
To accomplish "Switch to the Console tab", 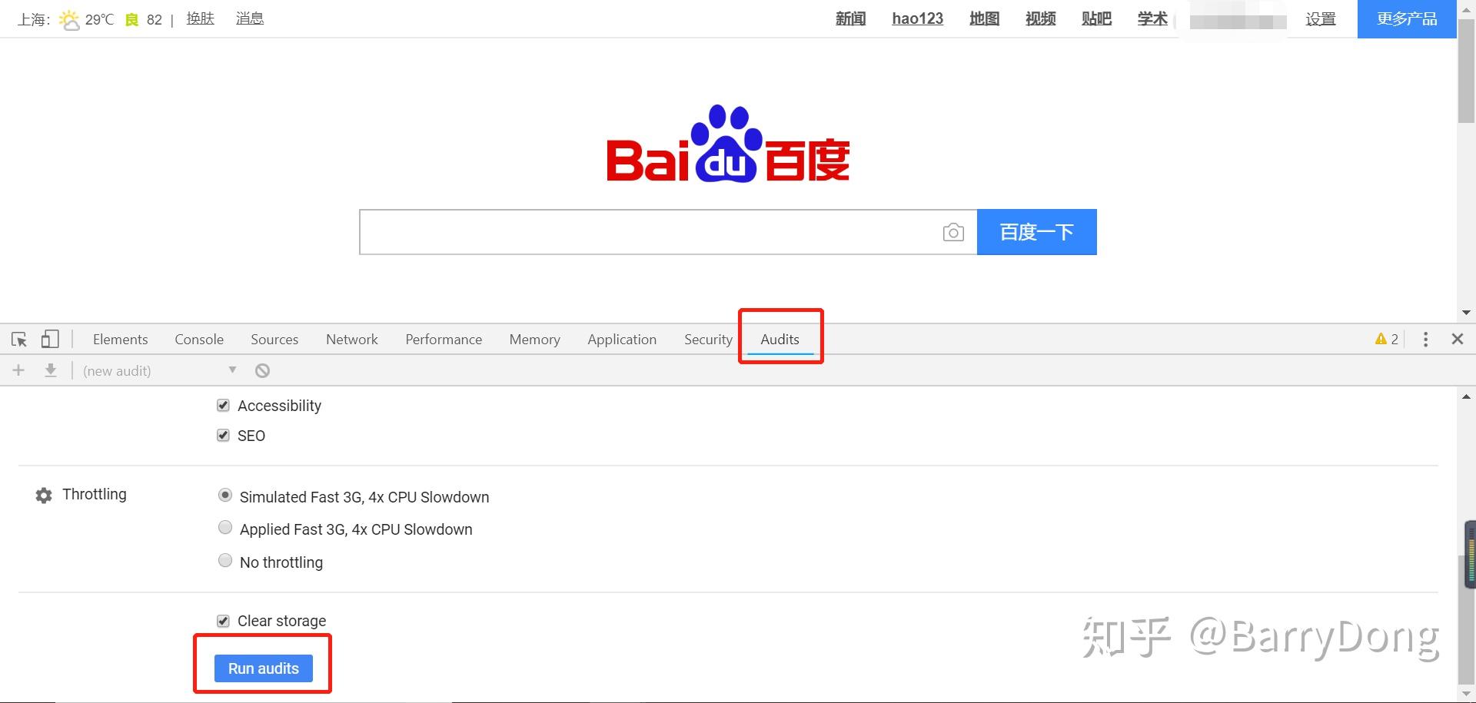I will pyautogui.click(x=199, y=339).
